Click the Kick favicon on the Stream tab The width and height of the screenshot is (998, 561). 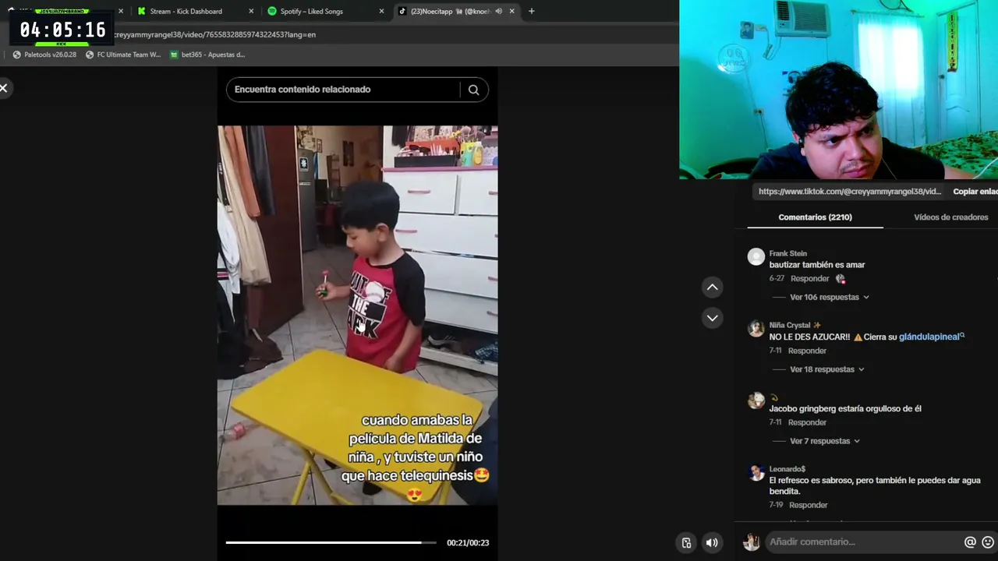141,11
